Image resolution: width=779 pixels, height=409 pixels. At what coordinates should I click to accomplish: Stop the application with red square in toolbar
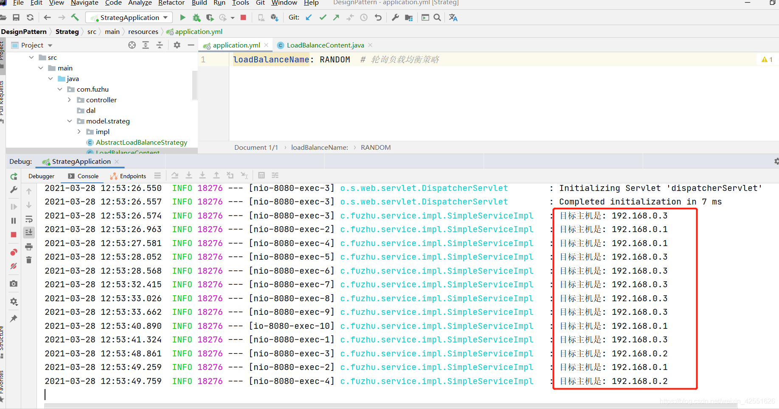pyautogui.click(x=243, y=17)
